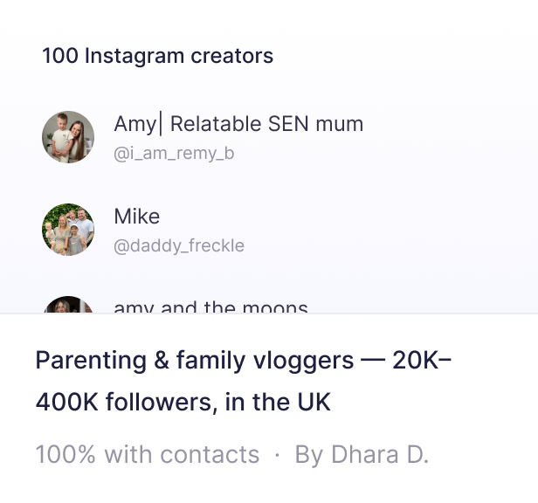Viewport: 538px width, 503px height.
Task: Click dot separator before By Dhara D.
Action: (277, 456)
